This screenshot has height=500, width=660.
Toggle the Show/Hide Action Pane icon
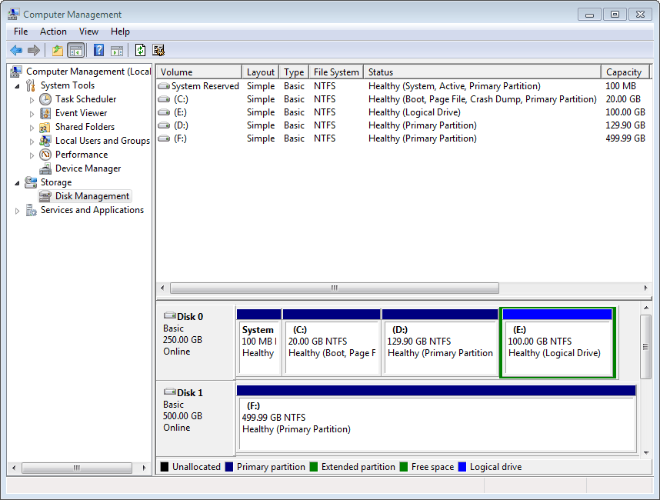pos(116,50)
